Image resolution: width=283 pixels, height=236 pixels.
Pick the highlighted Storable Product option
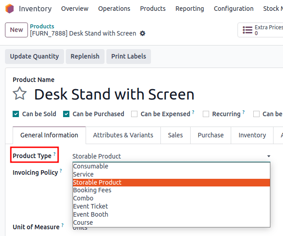171,182
